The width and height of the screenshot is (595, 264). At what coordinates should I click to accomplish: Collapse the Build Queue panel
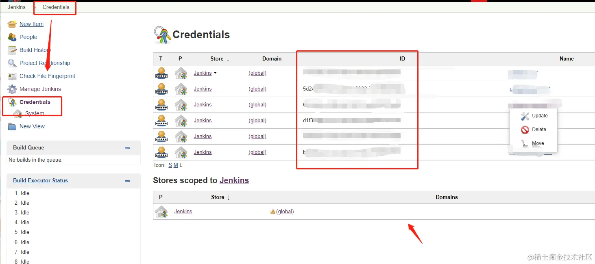coord(127,148)
